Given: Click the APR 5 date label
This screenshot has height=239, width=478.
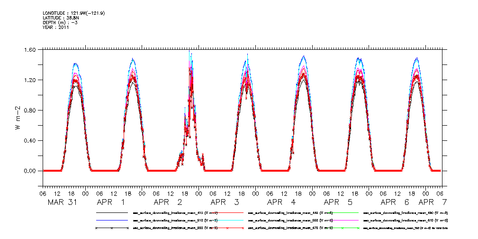Looking at the screenshot, I should click(x=338, y=202).
